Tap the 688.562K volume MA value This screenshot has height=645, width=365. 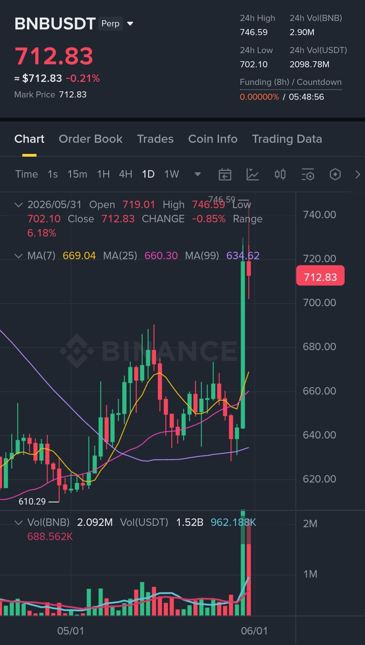50,537
